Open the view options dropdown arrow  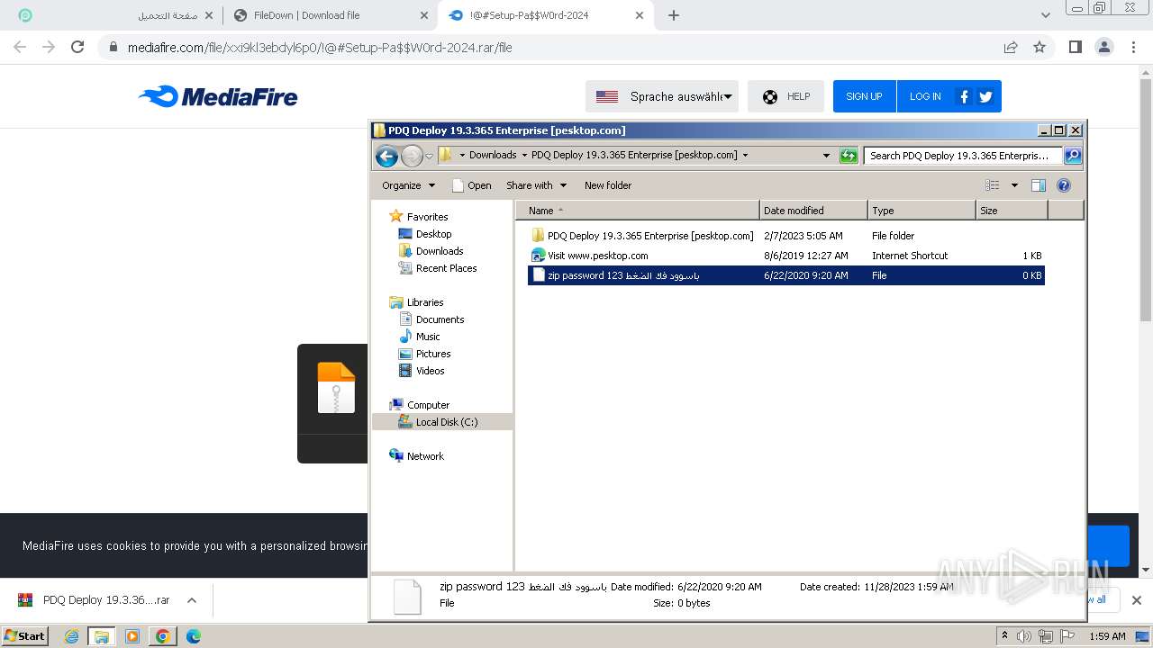(1014, 185)
